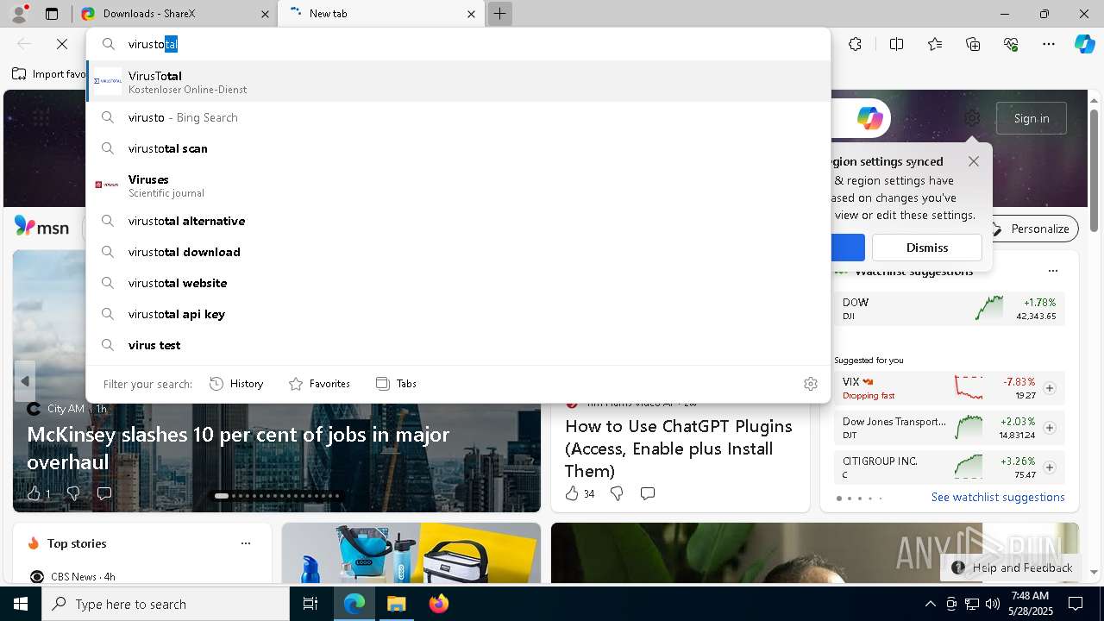Open How to Use ChatGPT Plugins article
Viewport: 1104px width, 621px height.
tap(679, 448)
